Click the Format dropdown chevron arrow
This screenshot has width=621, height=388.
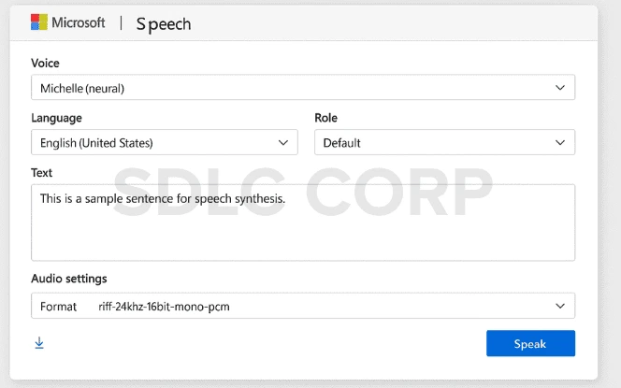click(560, 306)
